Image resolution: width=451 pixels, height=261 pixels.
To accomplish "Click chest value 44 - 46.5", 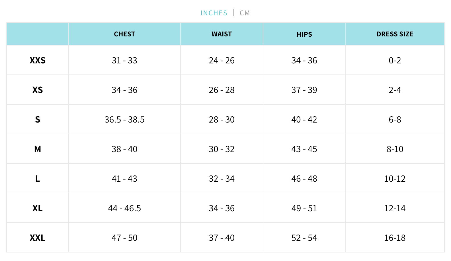I will coord(124,208).
